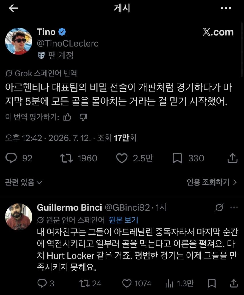Repost Guillermo's reply showing 24
Viewport: 244px width, 295px height.
(90, 283)
